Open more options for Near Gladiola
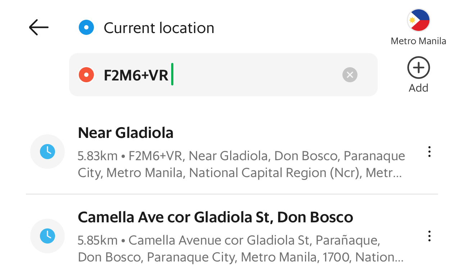 (x=429, y=152)
